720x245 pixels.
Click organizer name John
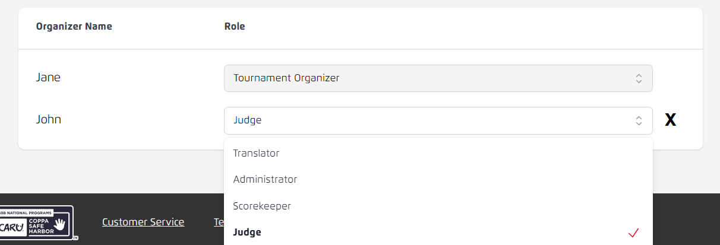click(49, 119)
